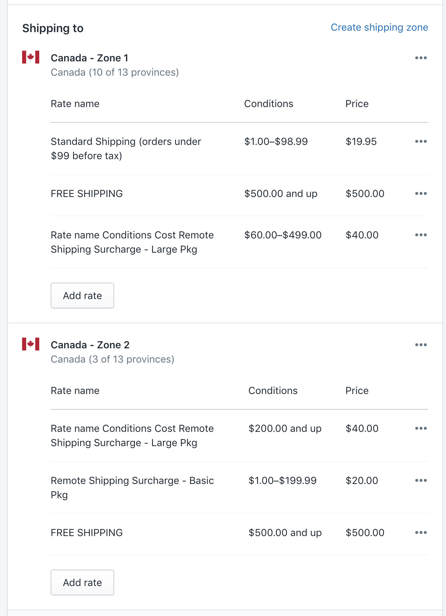Viewport: 446px width, 616px height.
Task: Open options for Zone 1 FREE SHIPPING rate
Action: pyautogui.click(x=421, y=193)
